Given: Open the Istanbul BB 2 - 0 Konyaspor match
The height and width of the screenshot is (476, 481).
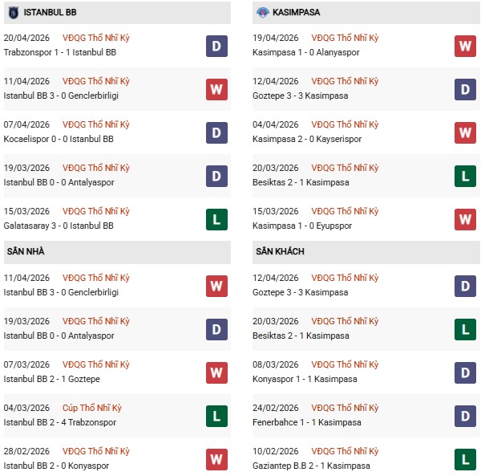Looking at the screenshot, I should click(56, 466).
